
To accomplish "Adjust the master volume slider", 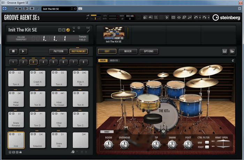I will coord(96,15).
